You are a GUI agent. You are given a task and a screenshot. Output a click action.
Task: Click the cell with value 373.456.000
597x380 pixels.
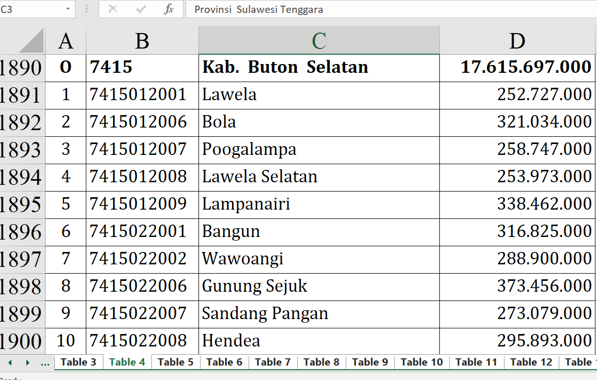(517, 286)
